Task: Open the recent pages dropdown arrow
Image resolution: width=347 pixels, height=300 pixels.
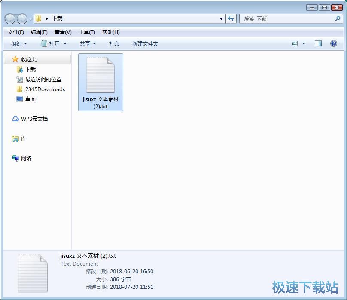Action: click(31, 19)
